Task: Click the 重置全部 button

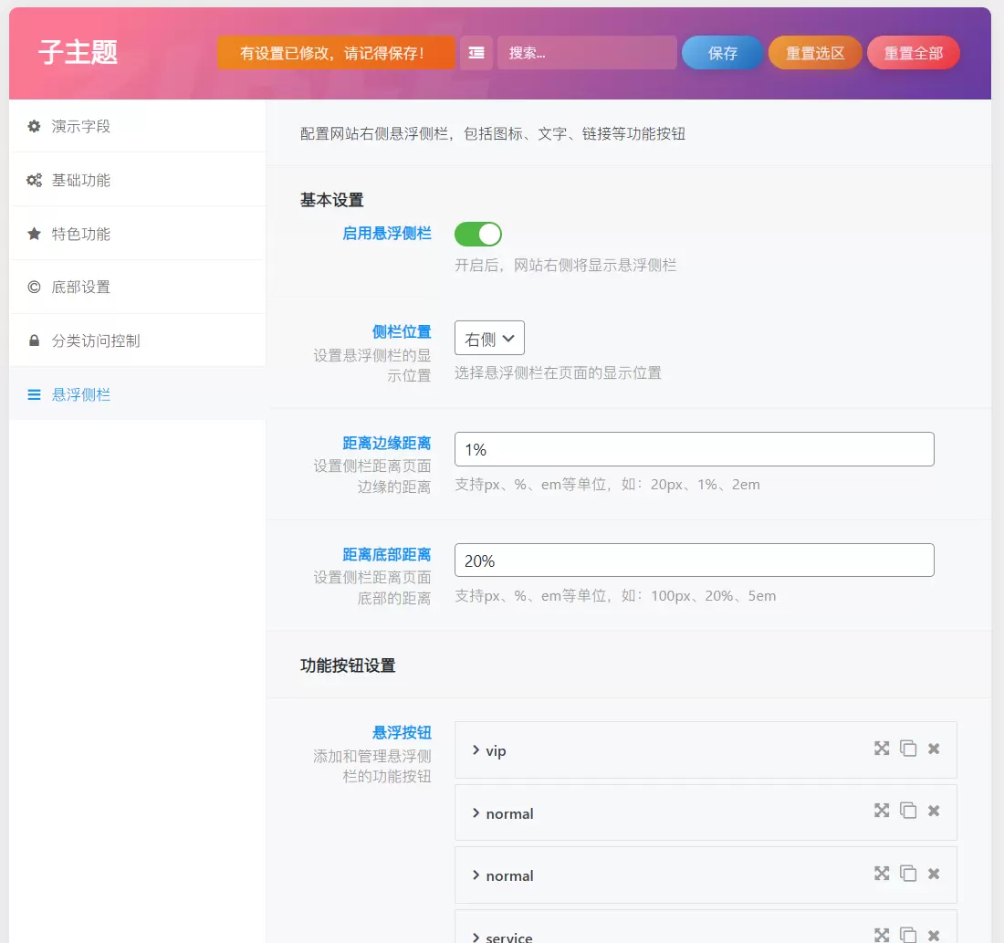Action: click(913, 53)
